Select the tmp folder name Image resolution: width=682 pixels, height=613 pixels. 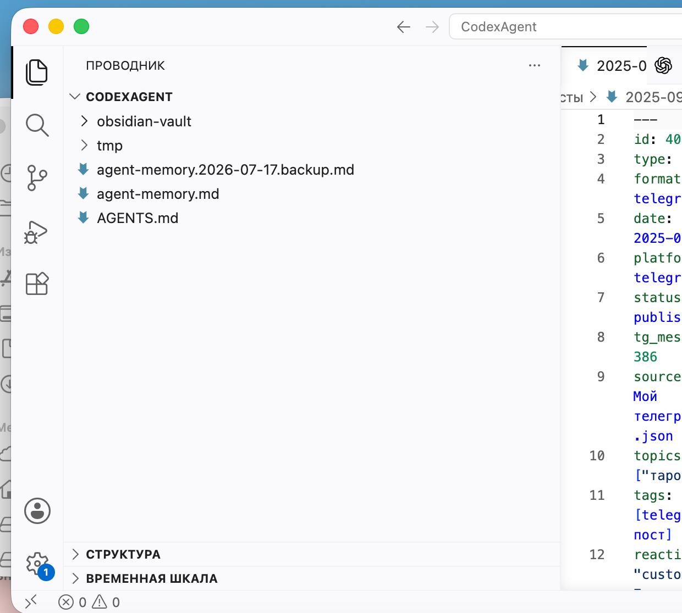click(109, 146)
